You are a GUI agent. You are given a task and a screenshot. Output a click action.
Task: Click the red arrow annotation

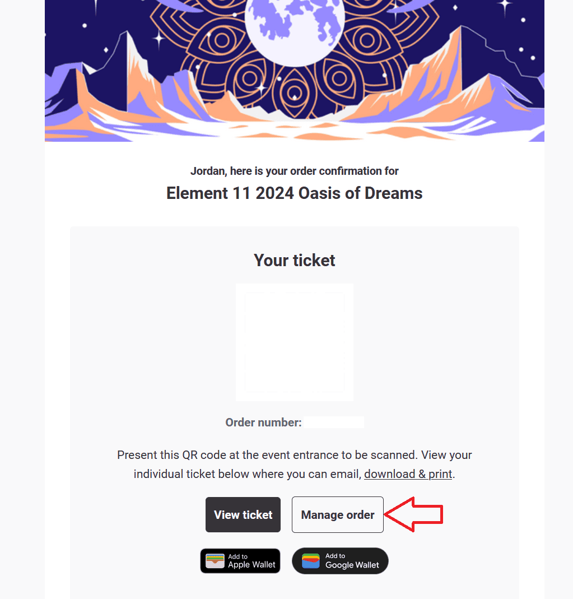414,514
